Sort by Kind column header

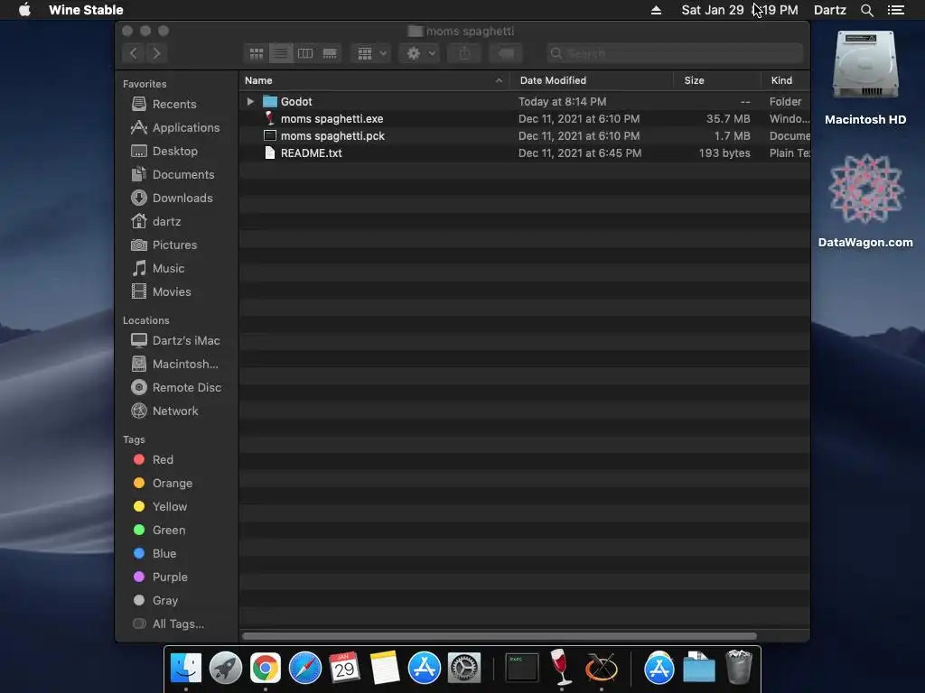point(786,80)
